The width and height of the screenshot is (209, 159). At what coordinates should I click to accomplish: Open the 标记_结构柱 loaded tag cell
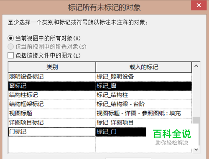(144, 95)
